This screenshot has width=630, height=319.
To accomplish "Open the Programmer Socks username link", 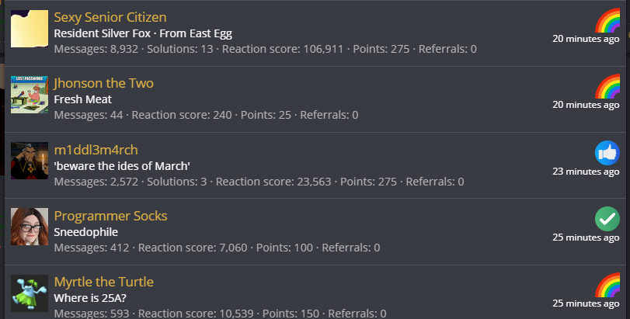I will (x=110, y=216).
